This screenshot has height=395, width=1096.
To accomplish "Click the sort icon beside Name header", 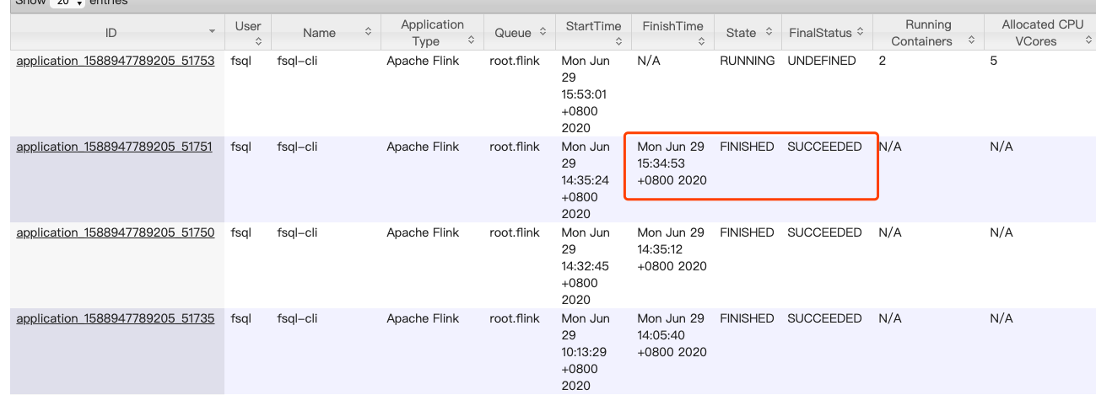I will 368,32.
